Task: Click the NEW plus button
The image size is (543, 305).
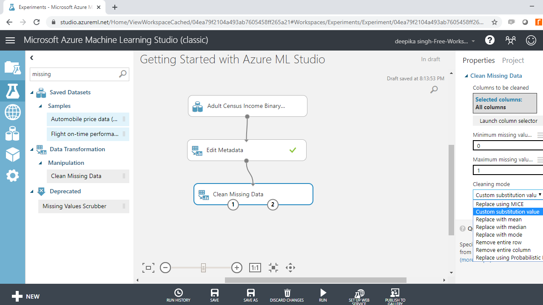Action: (x=26, y=297)
